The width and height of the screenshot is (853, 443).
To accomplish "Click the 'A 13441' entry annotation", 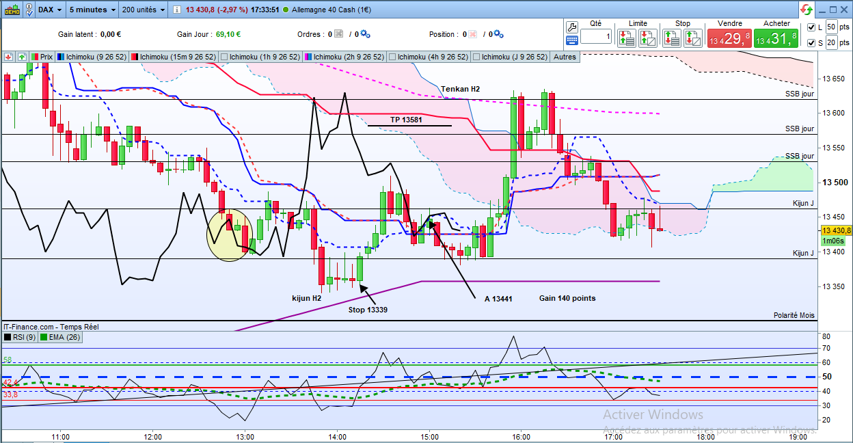I will (498, 299).
